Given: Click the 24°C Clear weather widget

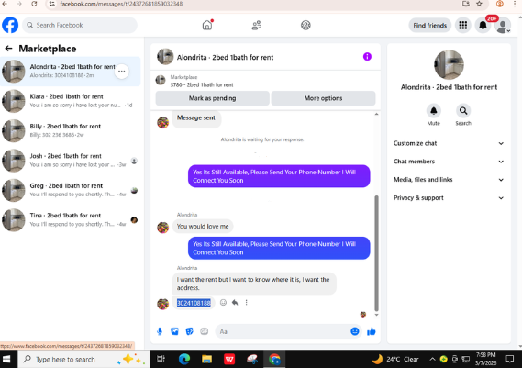Looking at the screenshot, I should coord(395,360).
